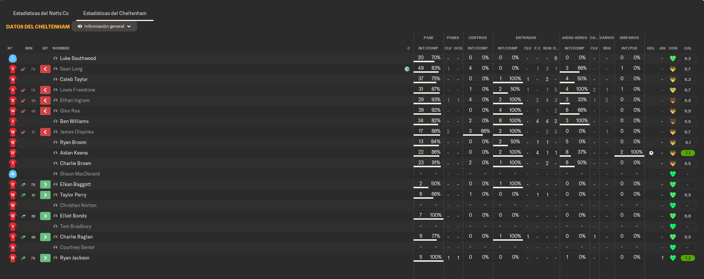704x279 pixels.
Task: Click Sean Long's red substituted-off arrow
Action: tap(45, 69)
